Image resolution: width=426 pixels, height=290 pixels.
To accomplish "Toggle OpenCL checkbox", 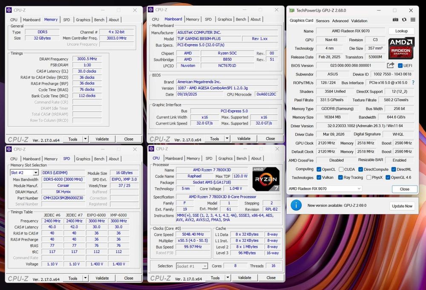I will tap(319, 169).
